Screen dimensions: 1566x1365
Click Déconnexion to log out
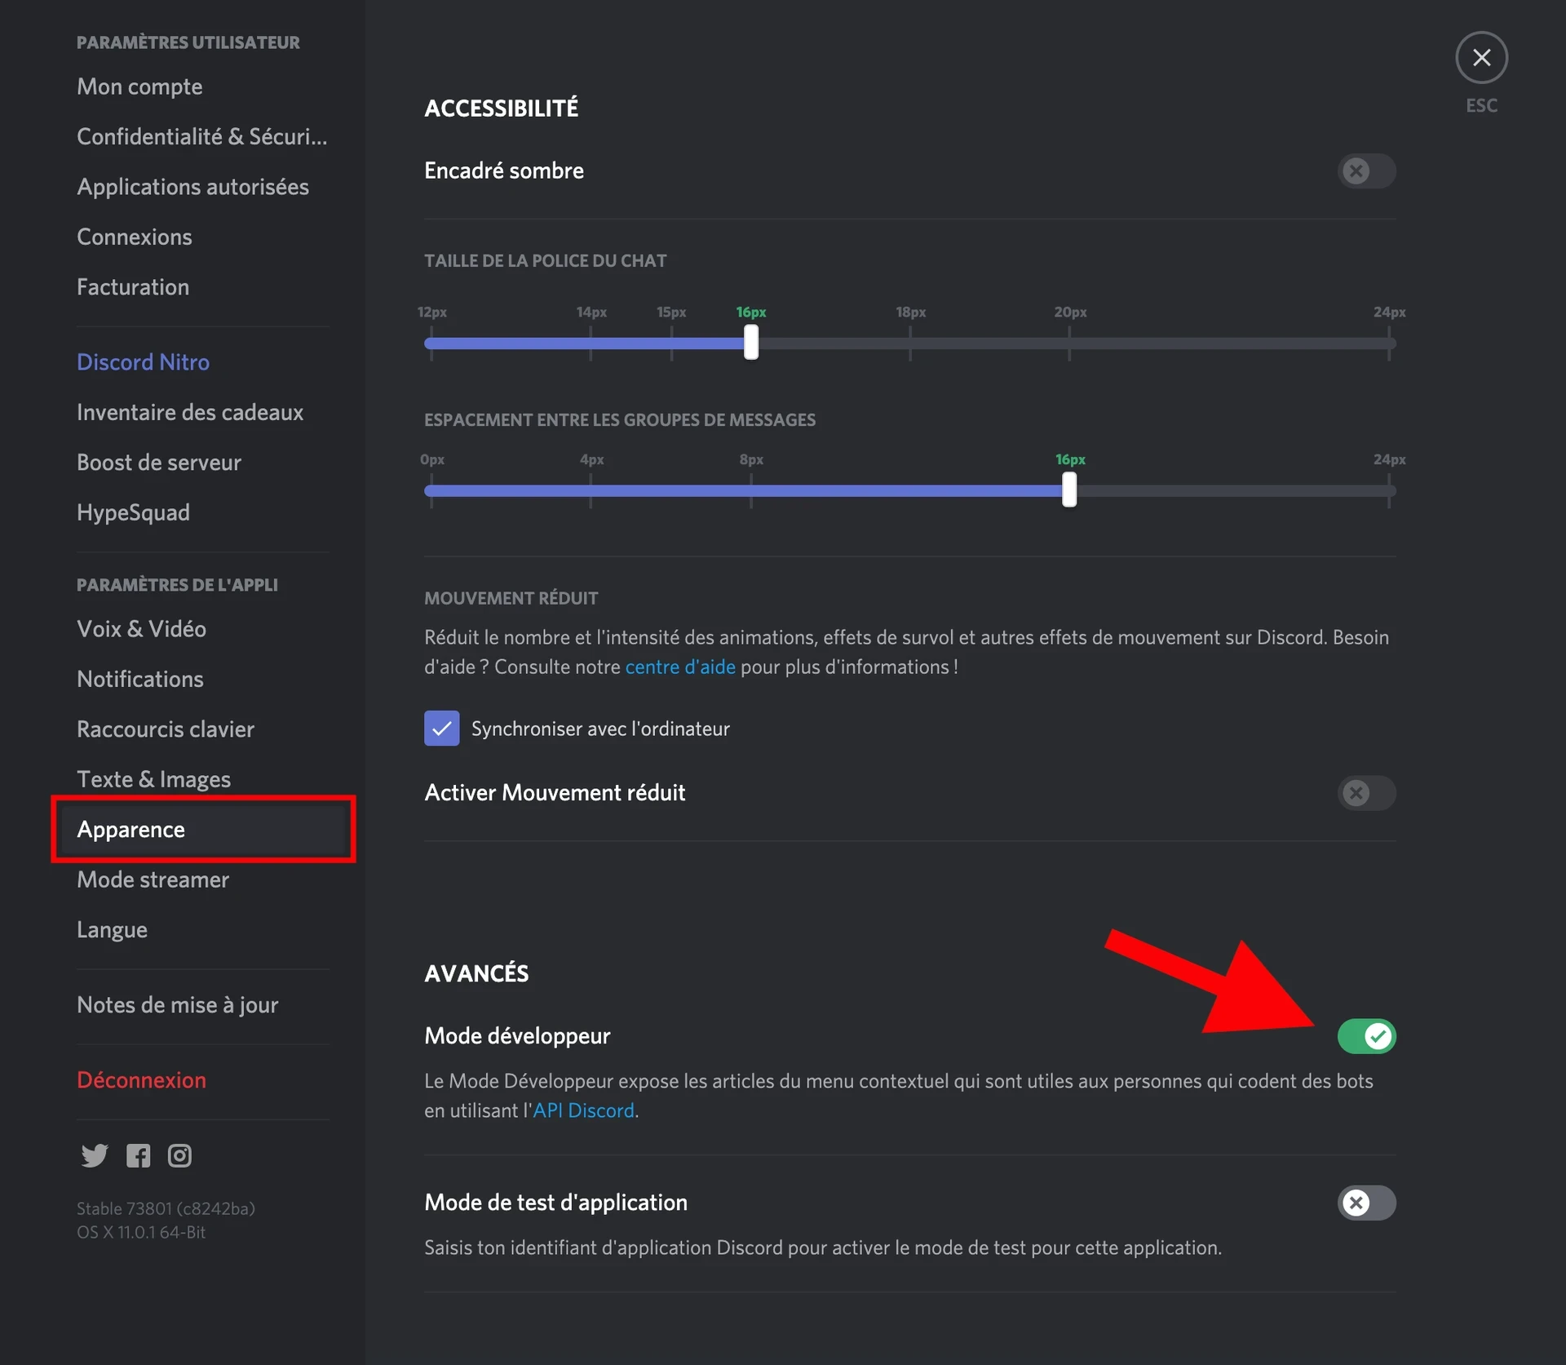[x=141, y=1080]
